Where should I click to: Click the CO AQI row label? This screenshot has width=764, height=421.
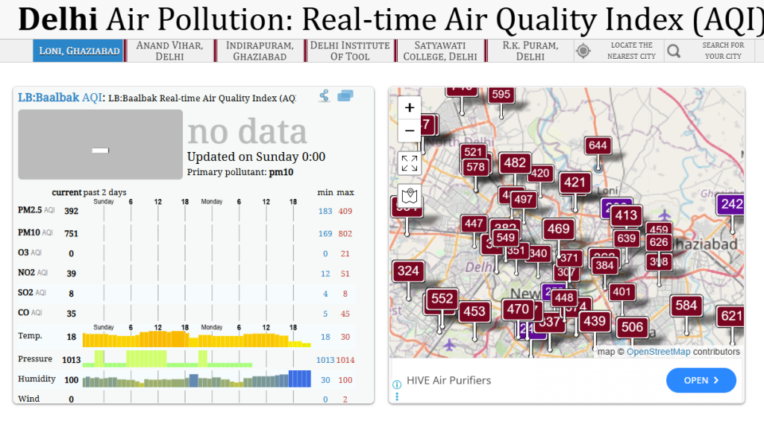31,312
